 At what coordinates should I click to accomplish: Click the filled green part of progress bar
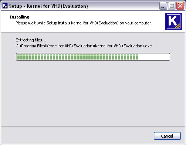click(x=78, y=57)
